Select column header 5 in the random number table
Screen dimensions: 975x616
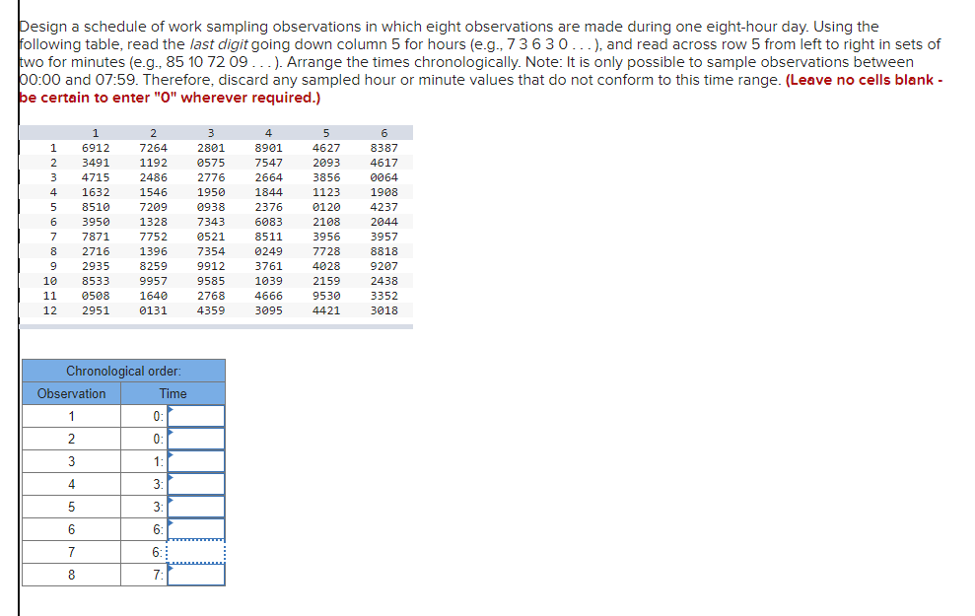[325, 132]
